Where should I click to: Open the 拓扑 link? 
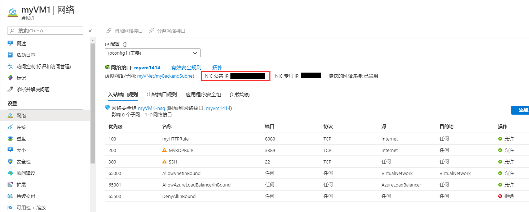click(217, 68)
